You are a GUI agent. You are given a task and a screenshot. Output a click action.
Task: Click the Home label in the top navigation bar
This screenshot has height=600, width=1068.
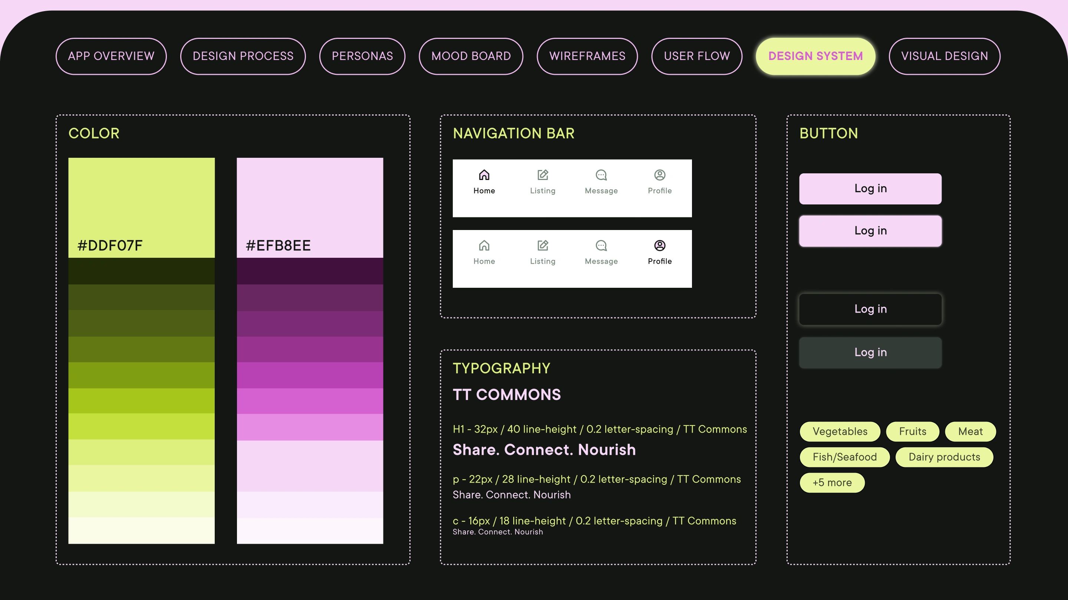(x=484, y=191)
